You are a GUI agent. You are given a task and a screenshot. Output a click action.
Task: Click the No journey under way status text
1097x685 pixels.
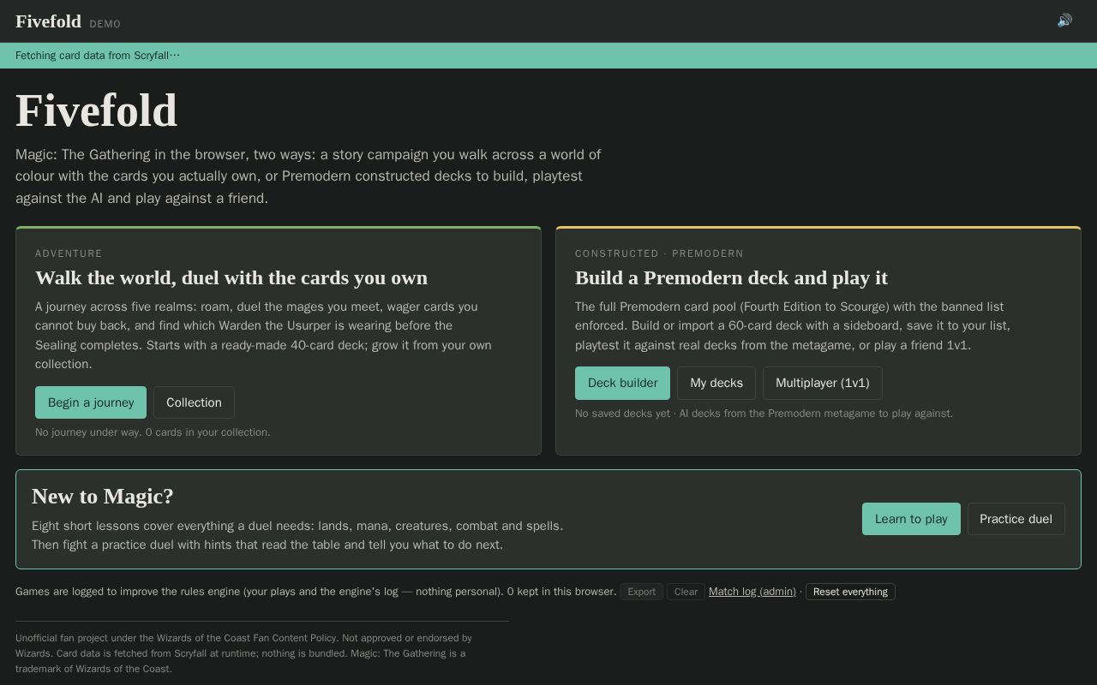(x=153, y=432)
